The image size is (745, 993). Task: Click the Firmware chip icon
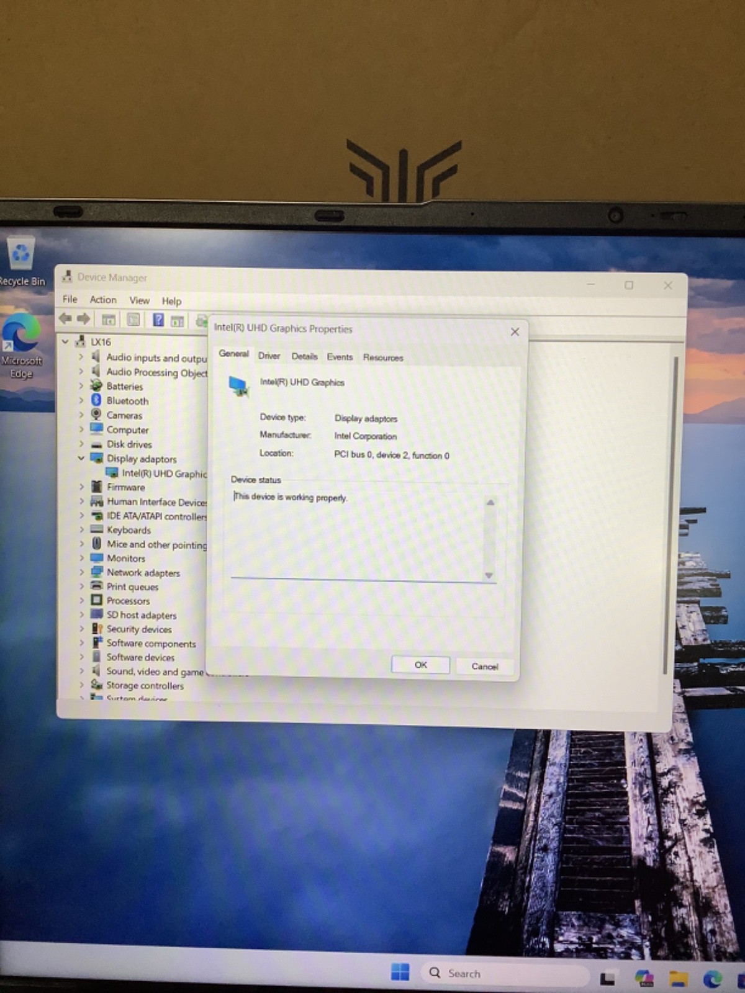pyautogui.click(x=96, y=487)
